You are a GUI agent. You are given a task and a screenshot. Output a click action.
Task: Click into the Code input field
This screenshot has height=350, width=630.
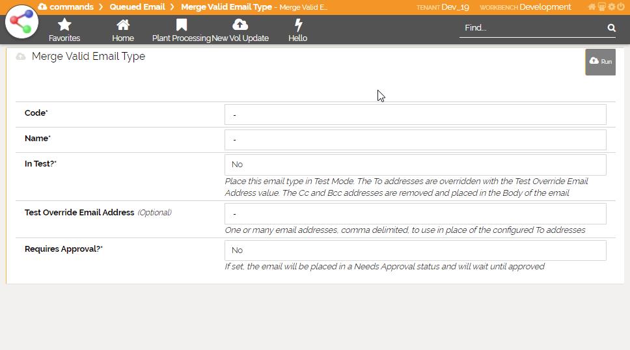[415, 114]
